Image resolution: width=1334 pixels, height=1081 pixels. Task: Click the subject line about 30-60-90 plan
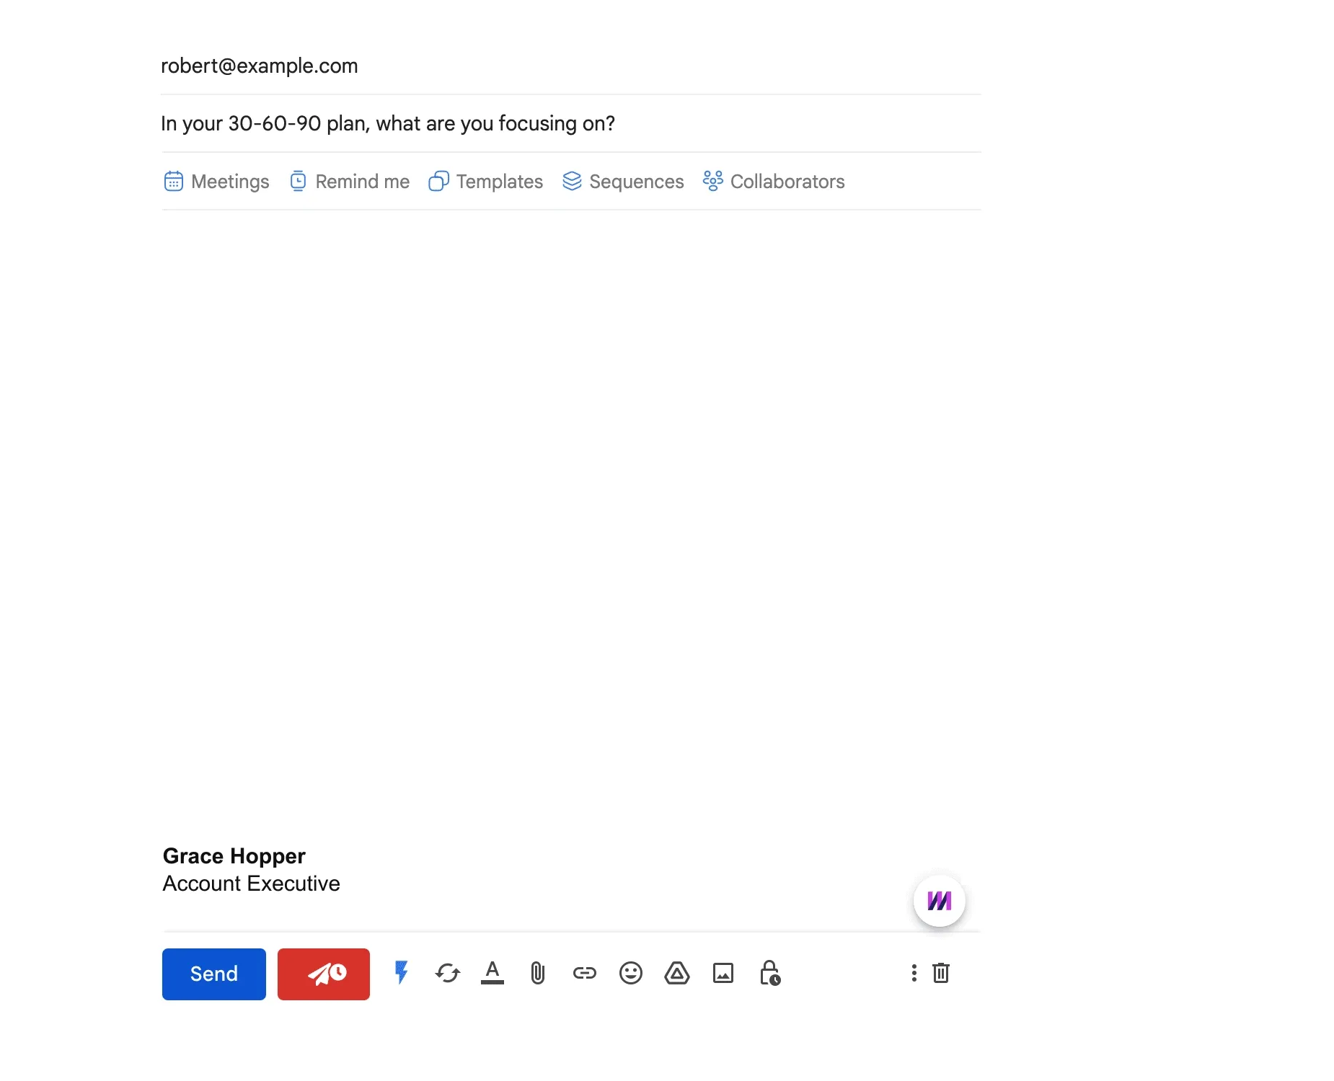click(570, 123)
